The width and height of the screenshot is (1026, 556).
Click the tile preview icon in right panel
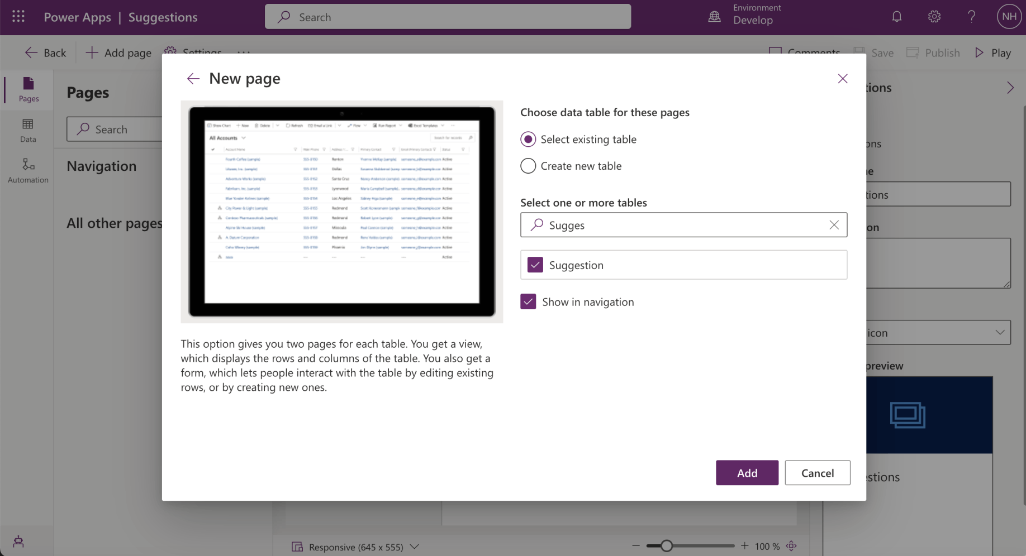coord(908,415)
